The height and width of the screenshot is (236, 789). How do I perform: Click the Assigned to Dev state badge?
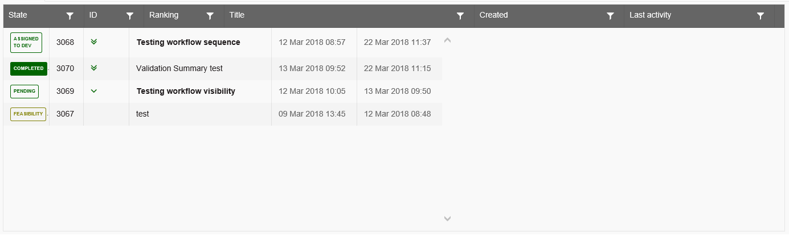(26, 43)
